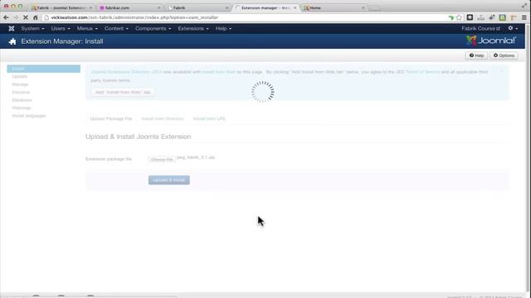Click the browser back arrow
Screen dimensions: 531x298
coord(6,17)
